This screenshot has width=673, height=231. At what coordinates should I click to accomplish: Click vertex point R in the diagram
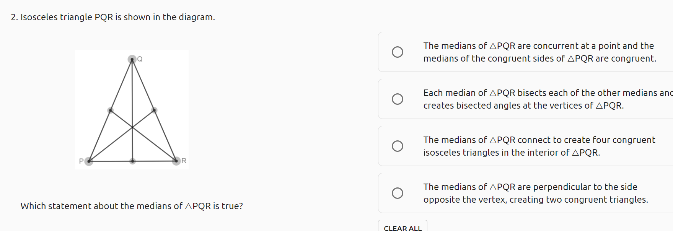coord(176,161)
